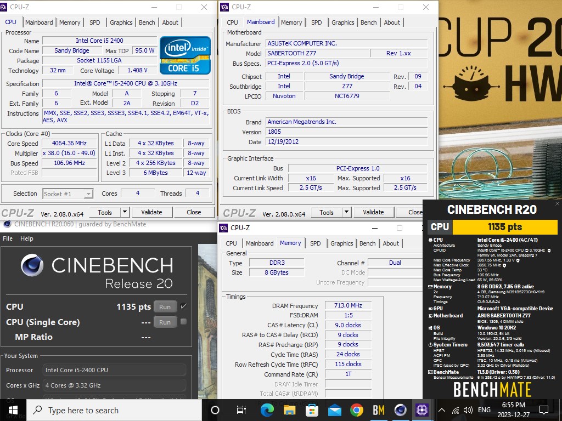Minimize the Memory CPU-Z window
This screenshot has width=562, height=421.
click(375, 228)
